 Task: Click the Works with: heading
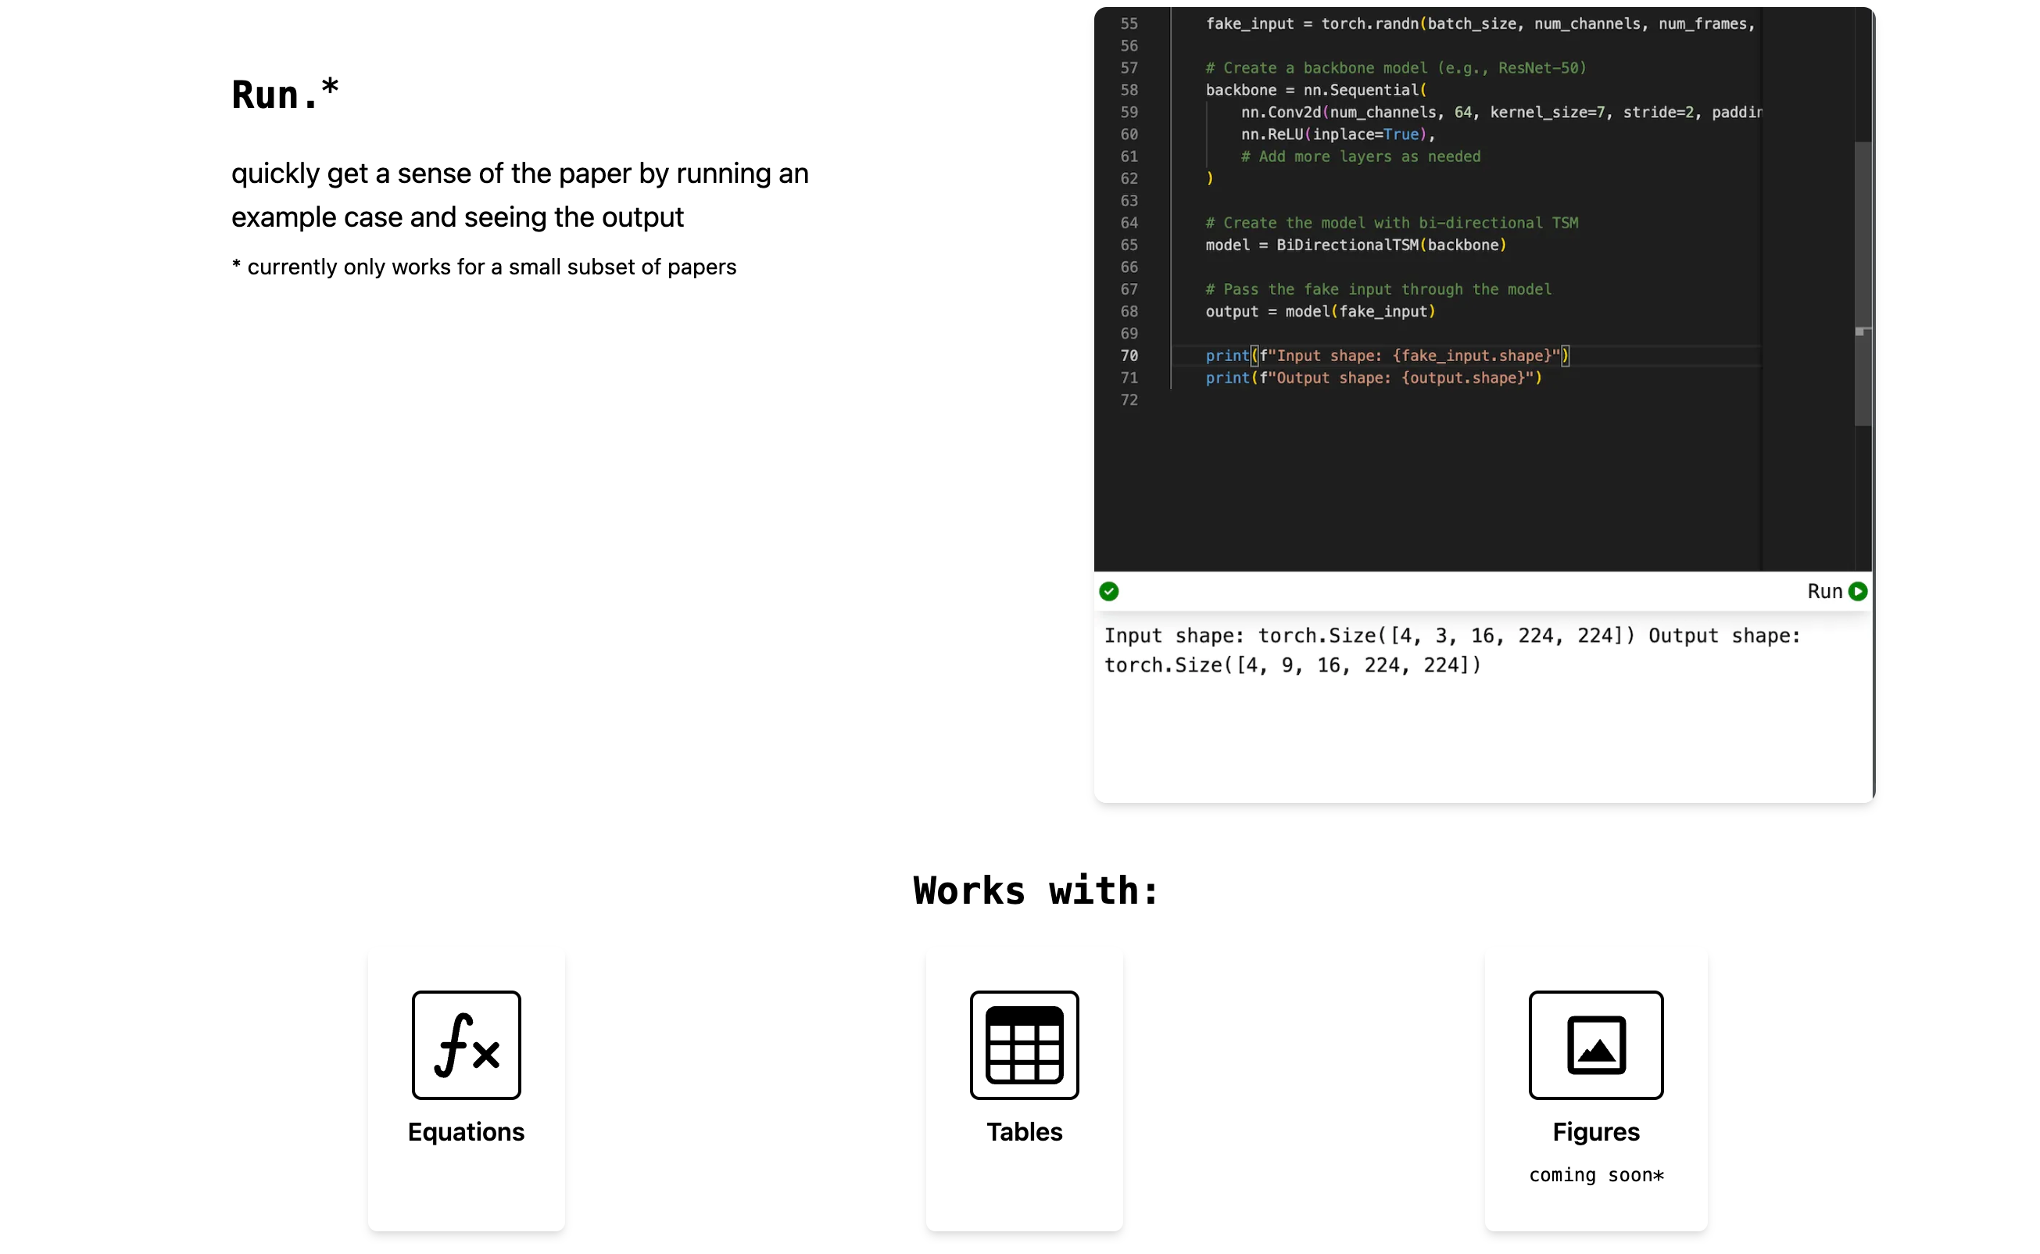[x=1036, y=890]
